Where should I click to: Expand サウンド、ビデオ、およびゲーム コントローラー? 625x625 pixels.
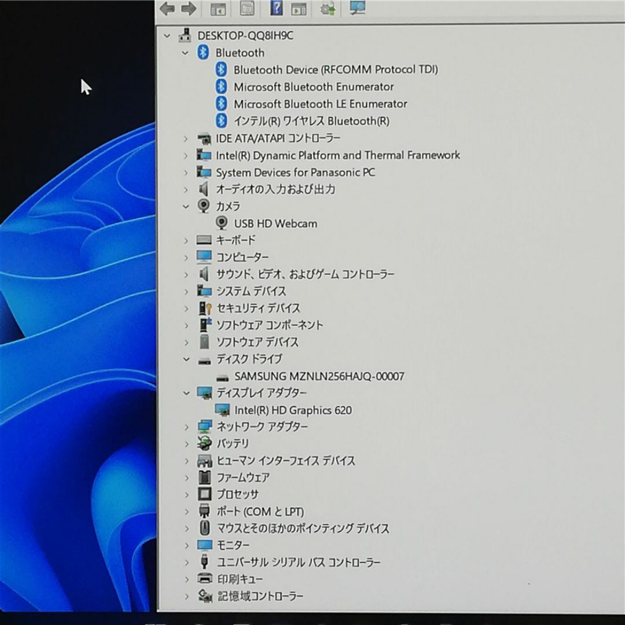(x=186, y=275)
